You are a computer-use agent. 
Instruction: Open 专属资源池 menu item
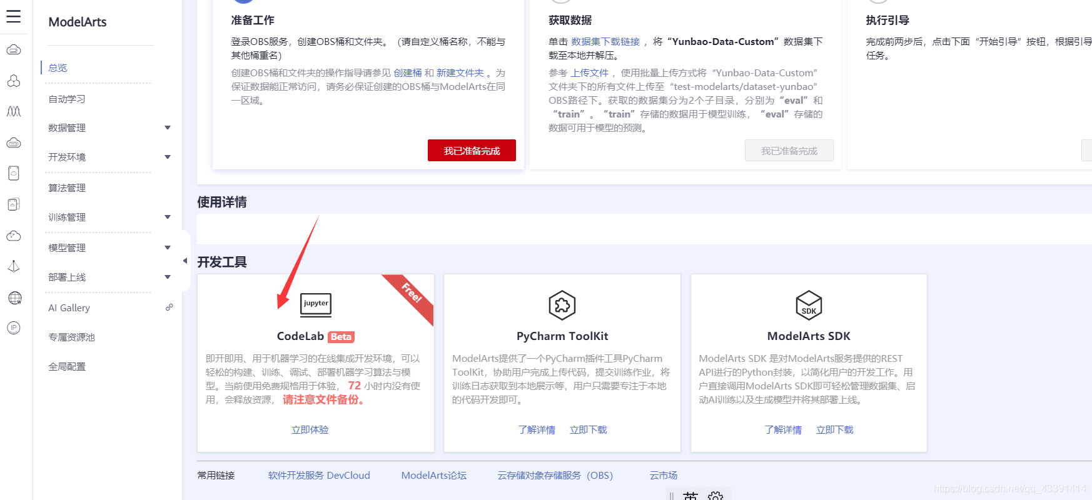point(71,337)
